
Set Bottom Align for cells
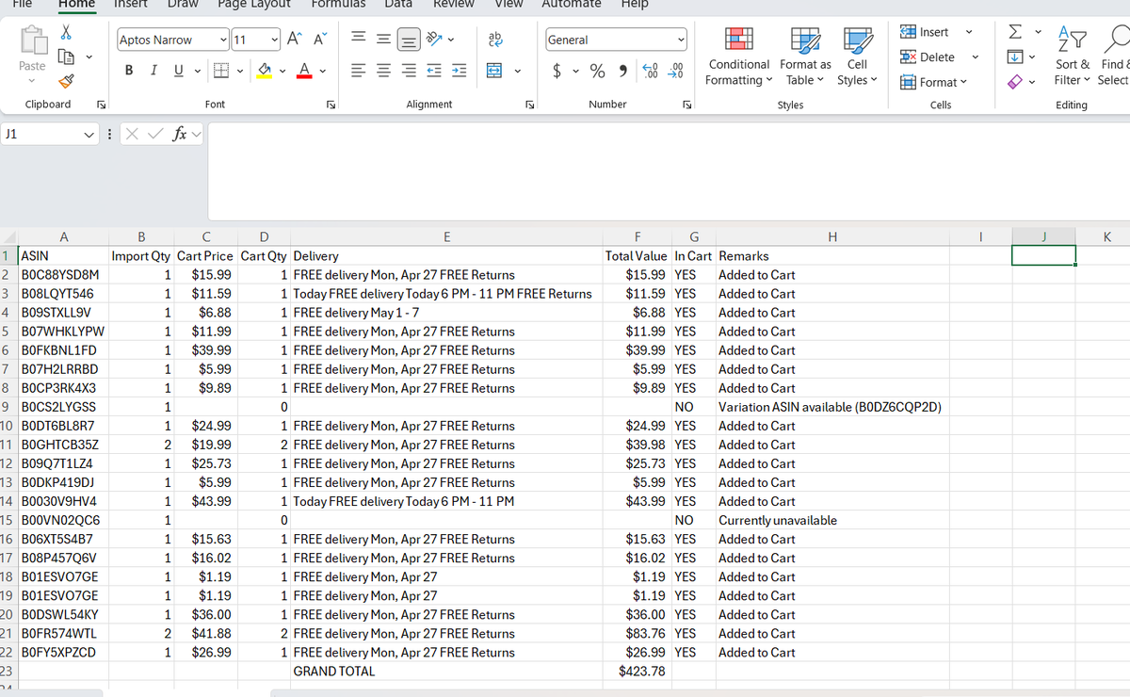(408, 40)
